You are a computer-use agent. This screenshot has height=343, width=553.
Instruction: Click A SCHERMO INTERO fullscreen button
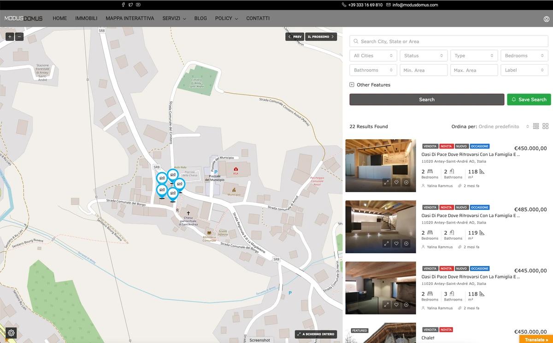click(316, 334)
